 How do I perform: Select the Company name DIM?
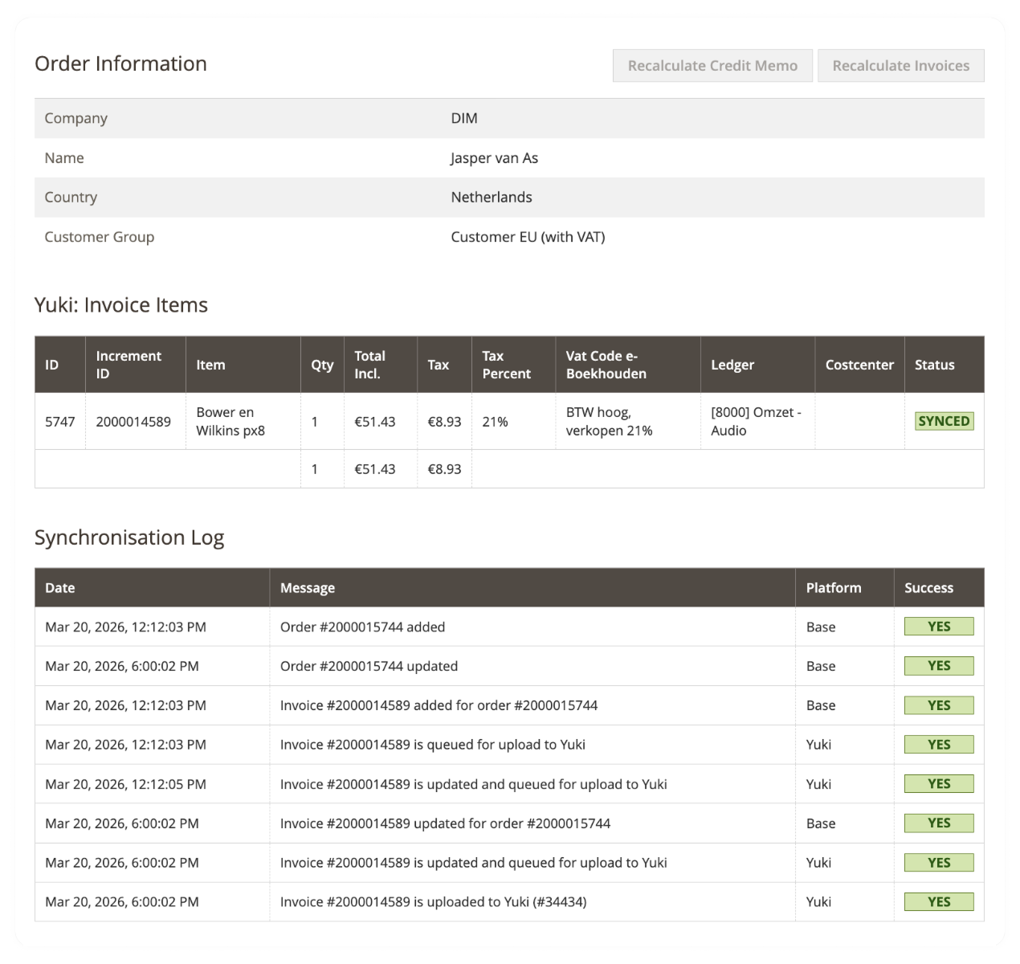point(464,117)
